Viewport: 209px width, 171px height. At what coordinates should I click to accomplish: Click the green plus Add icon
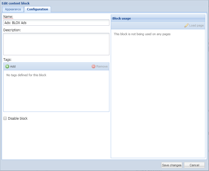[7, 66]
